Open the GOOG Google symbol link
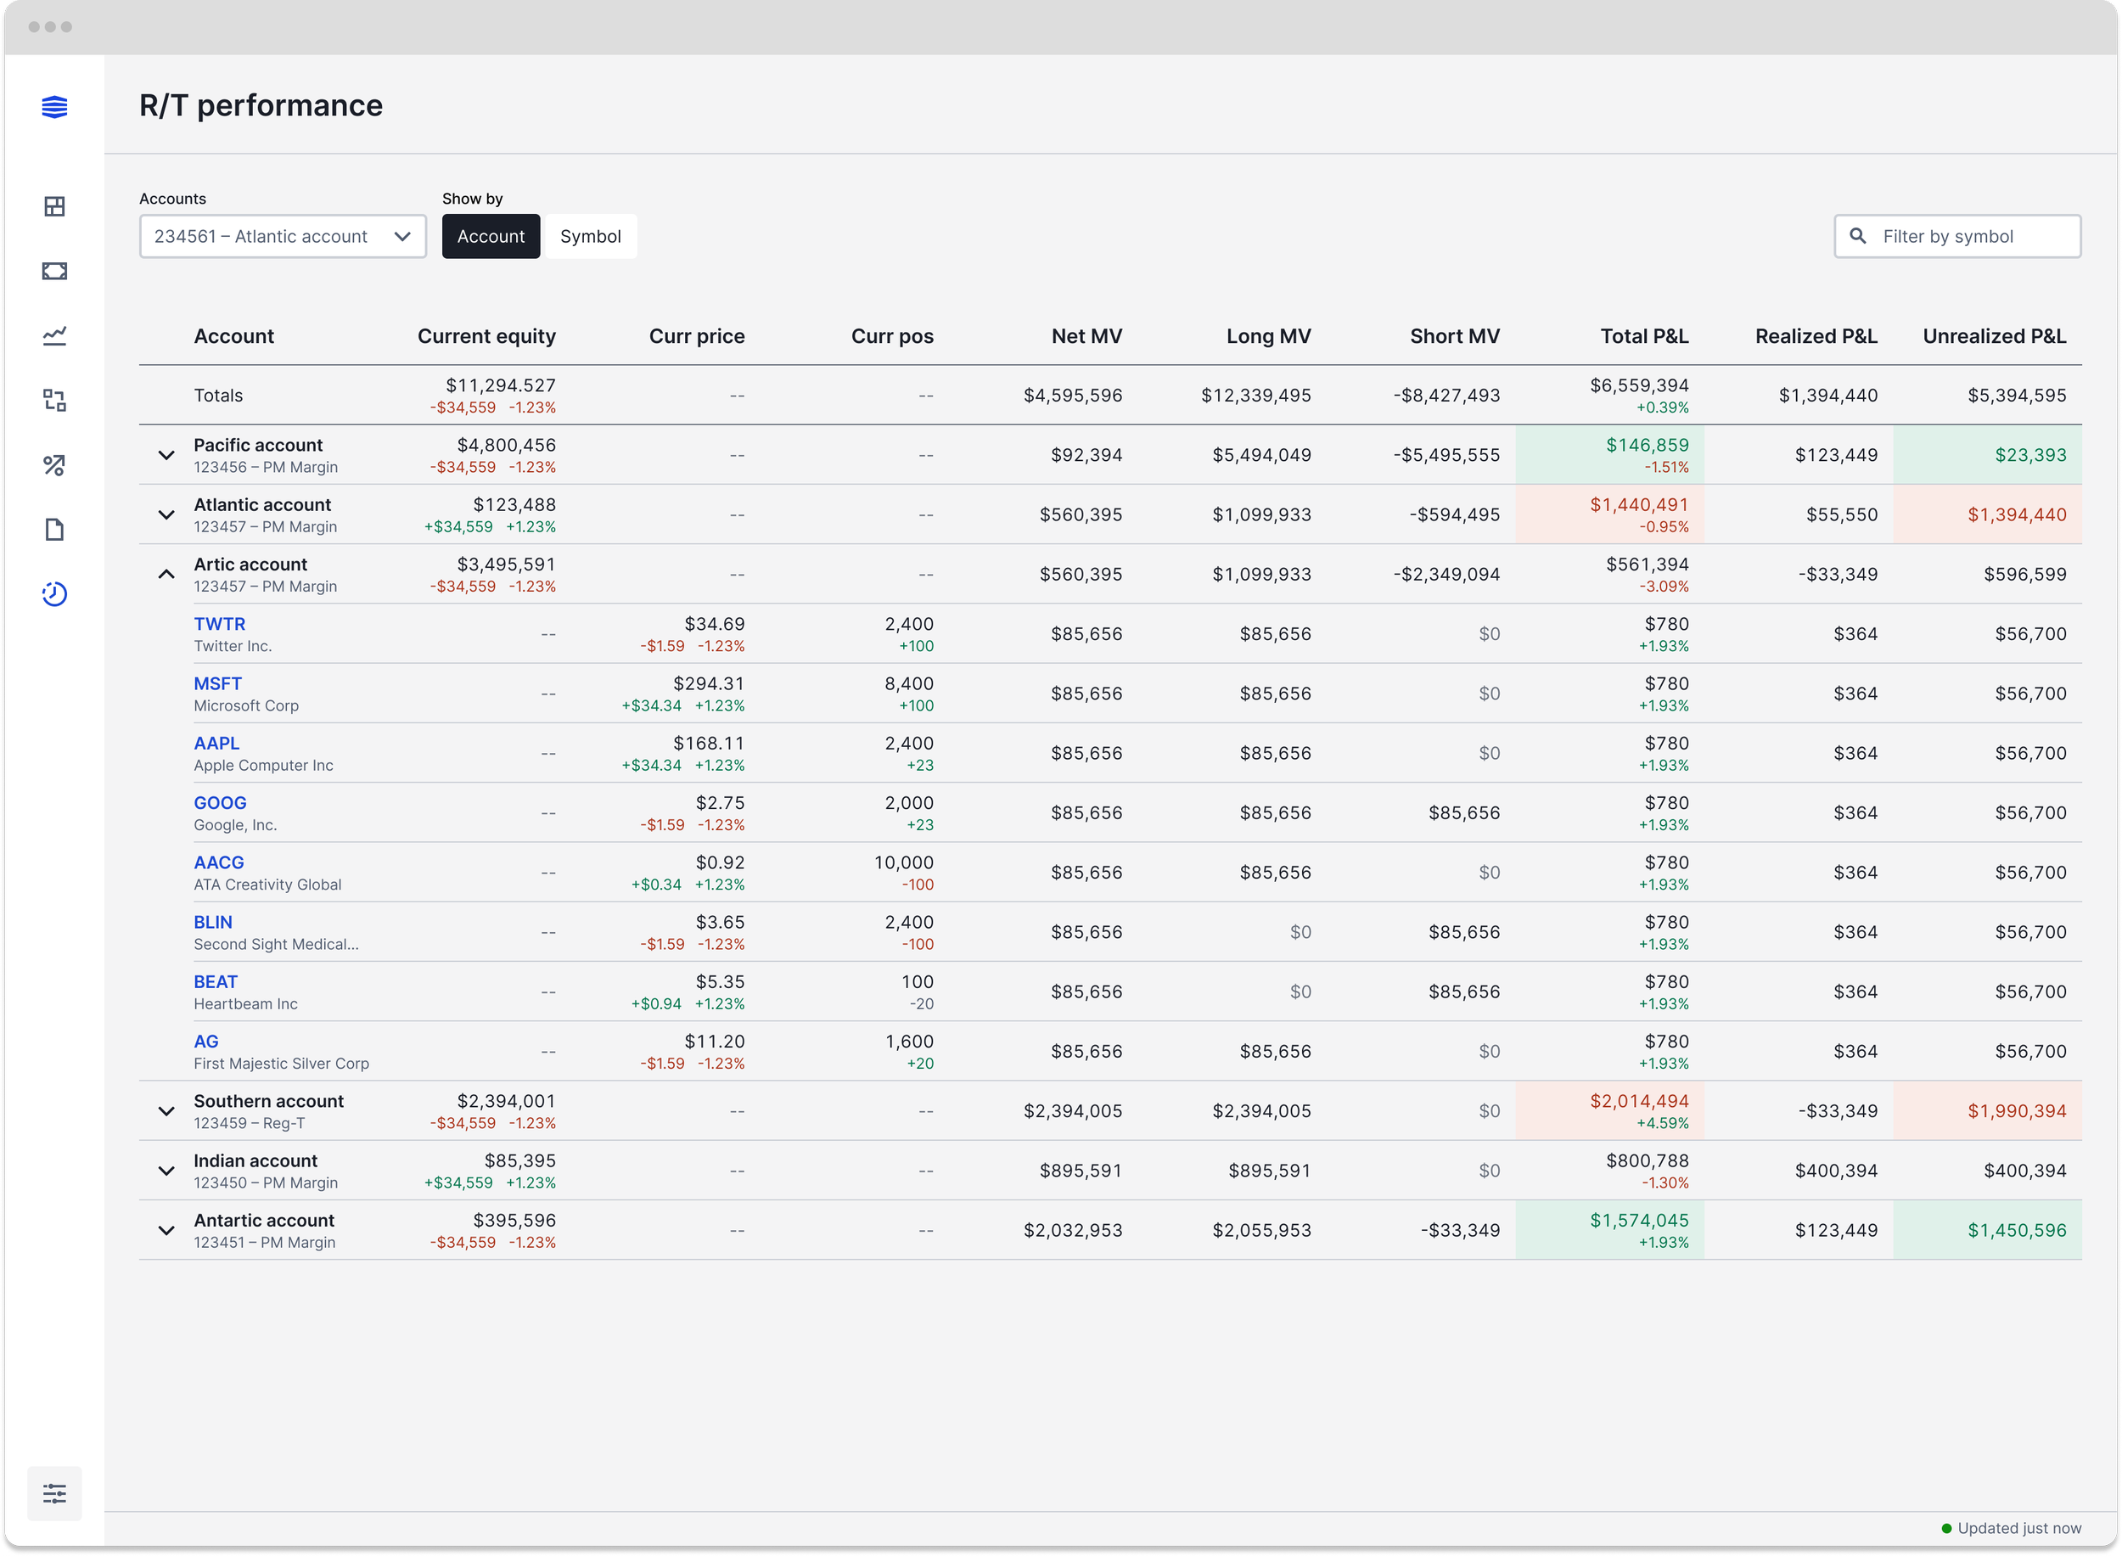 coord(220,802)
